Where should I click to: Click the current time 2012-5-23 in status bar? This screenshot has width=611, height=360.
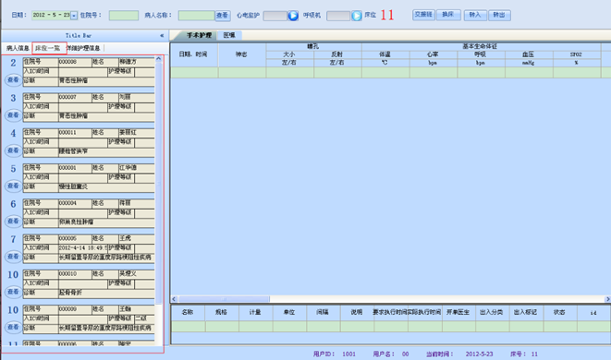click(x=480, y=354)
